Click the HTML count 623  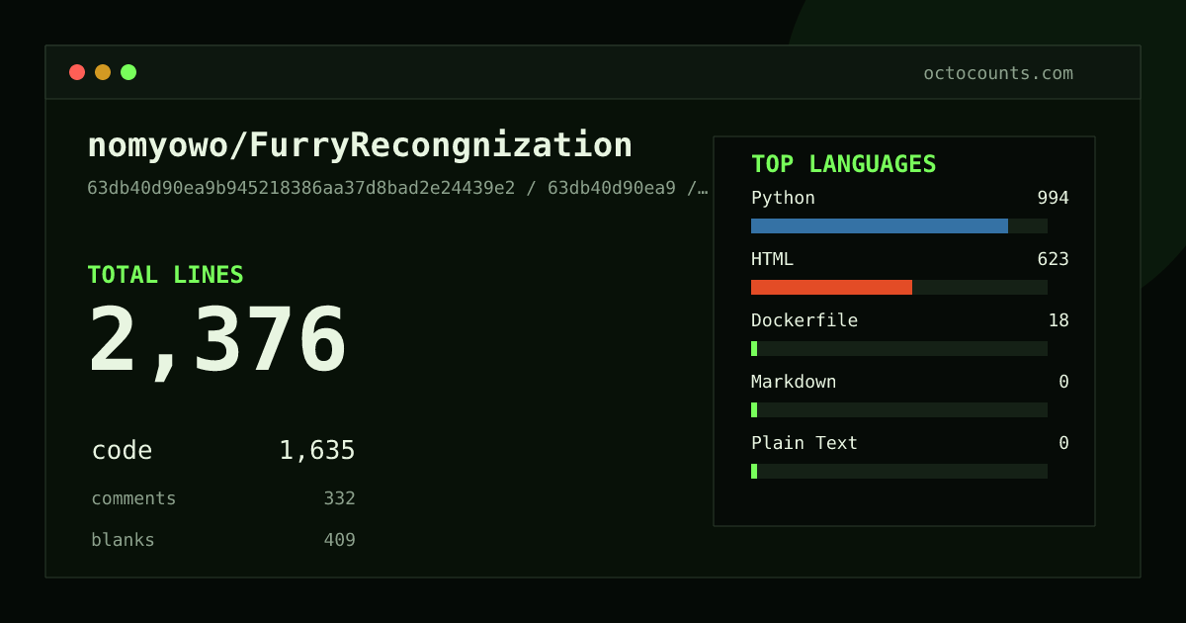coord(1053,259)
